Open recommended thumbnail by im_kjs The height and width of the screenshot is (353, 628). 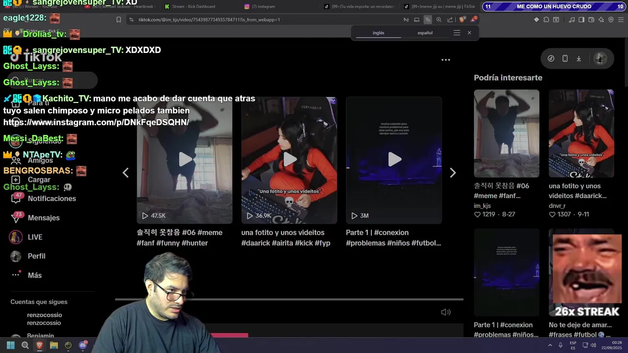coord(506,133)
